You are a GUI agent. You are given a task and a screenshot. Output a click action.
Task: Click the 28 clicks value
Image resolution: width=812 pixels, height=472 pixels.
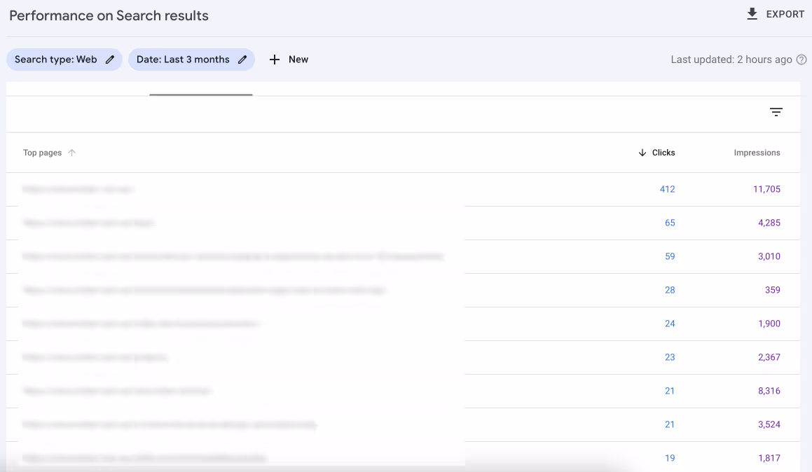(670, 291)
